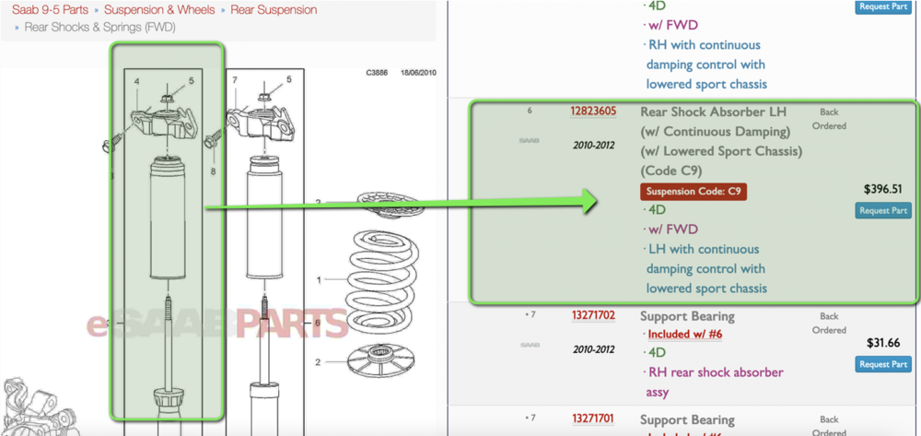Click '(w/ Lowered Sport Chassis)' text
Viewport: 921px width, 436px height.
(x=721, y=151)
